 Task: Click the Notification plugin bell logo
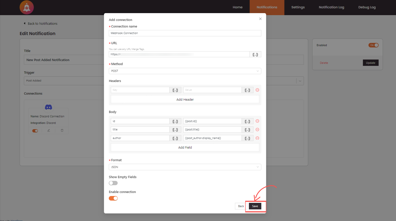[x=27, y=7]
